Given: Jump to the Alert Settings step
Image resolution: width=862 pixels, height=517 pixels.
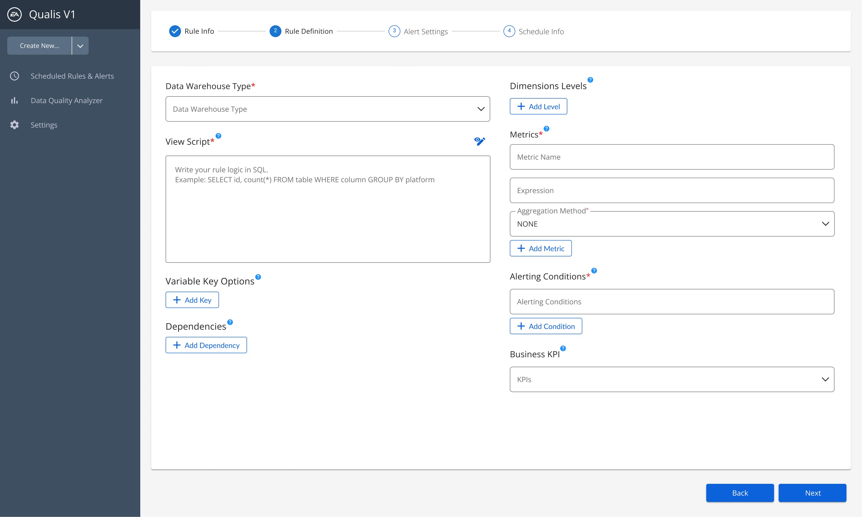Looking at the screenshot, I should 418,31.
